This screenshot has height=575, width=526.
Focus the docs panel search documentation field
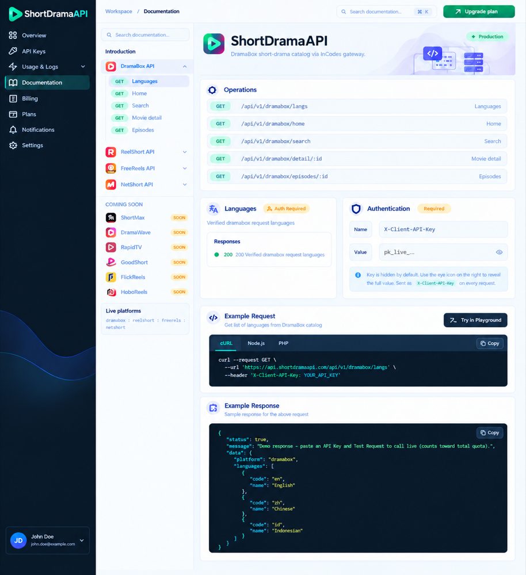[146, 35]
